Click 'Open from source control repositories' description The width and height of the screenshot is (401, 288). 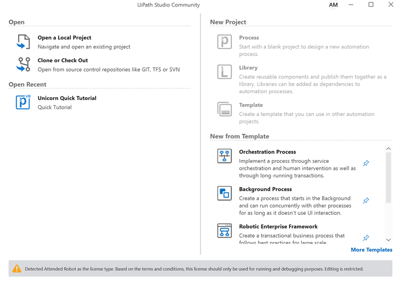coord(109,70)
